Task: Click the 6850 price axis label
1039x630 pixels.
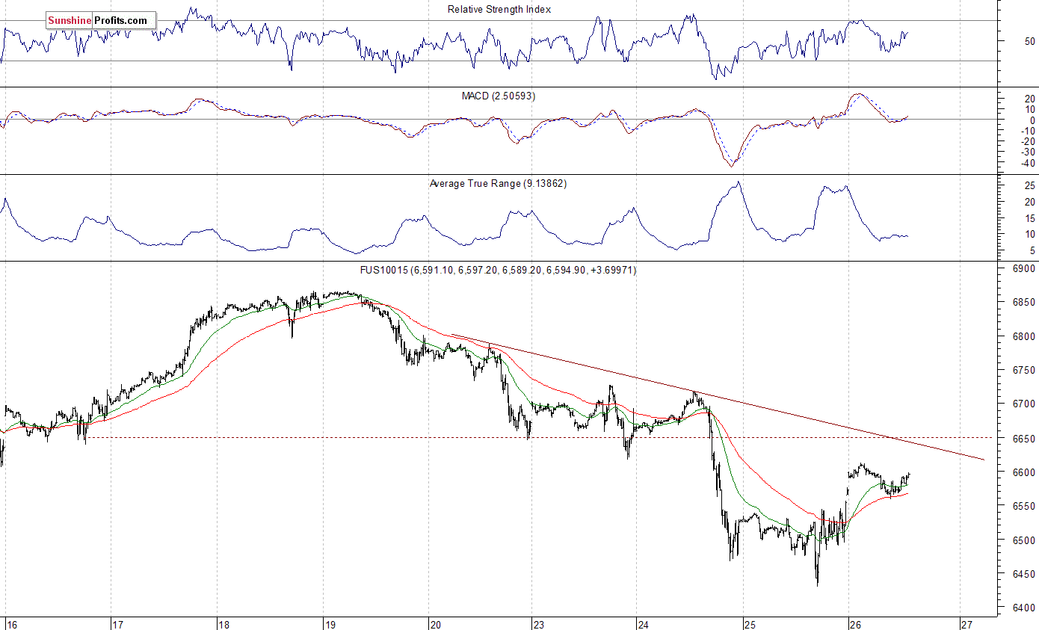Action: point(1025,303)
